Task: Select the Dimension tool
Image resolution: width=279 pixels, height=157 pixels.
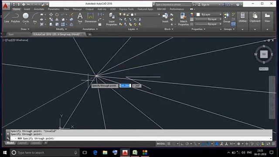Action: coord(91,17)
